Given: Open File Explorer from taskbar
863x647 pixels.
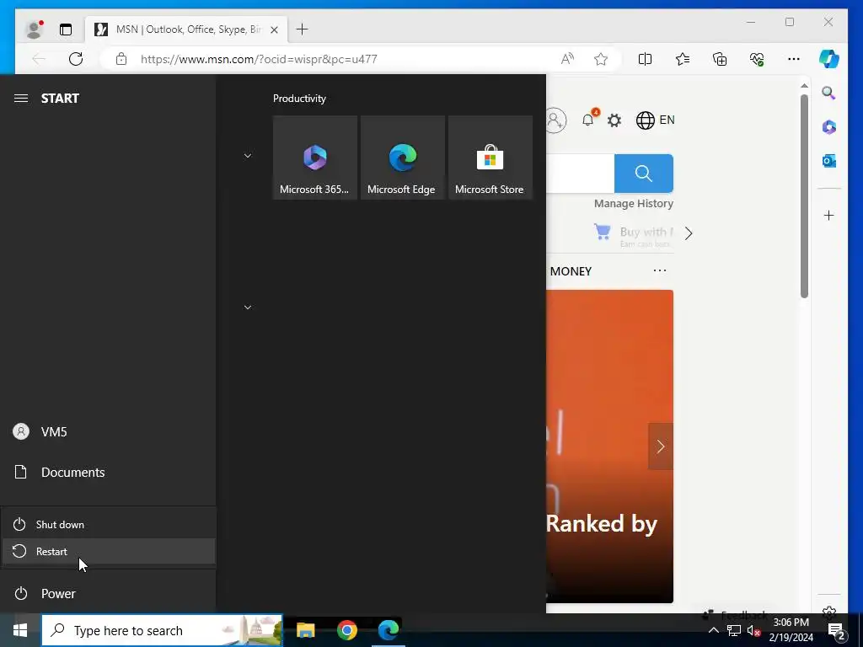Looking at the screenshot, I should pyautogui.click(x=305, y=630).
